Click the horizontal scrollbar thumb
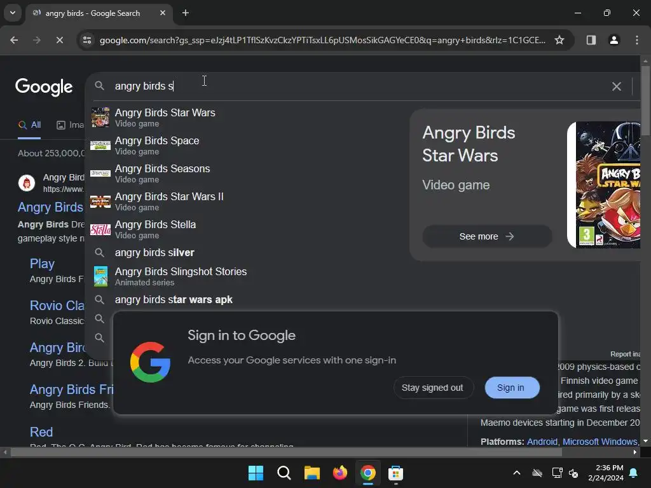This screenshot has width=651, height=488. 286,452
